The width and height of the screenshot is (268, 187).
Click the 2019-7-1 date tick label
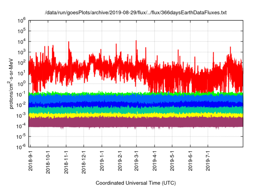pyautogui.click(x=208, y=161)
